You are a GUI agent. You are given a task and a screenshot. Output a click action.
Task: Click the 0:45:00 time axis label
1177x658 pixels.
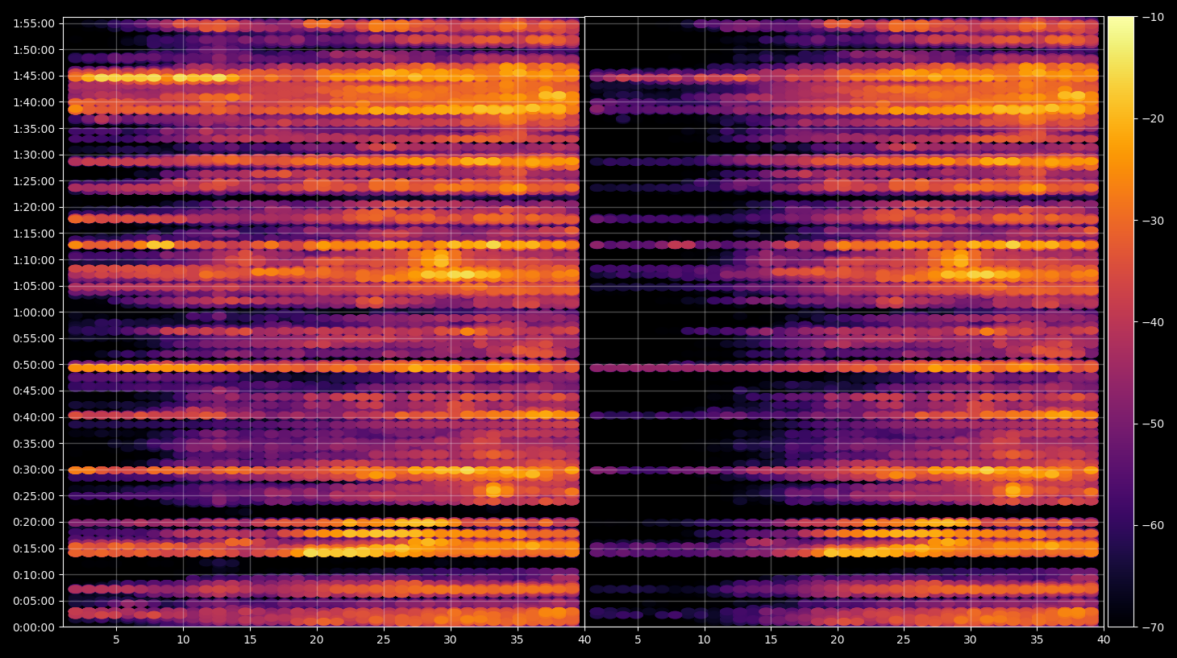[34, 391]
